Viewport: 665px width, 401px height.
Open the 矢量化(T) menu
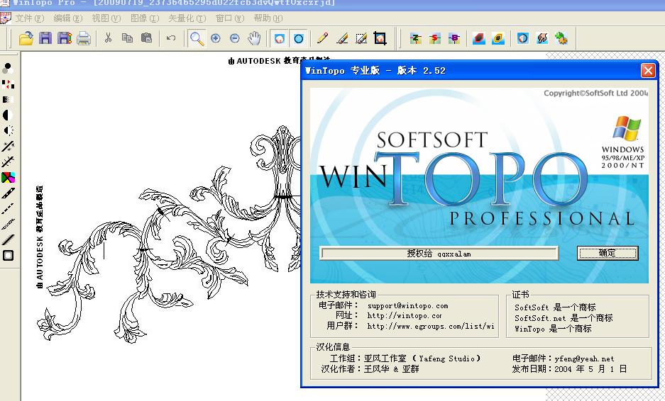(x=187, y=18)
